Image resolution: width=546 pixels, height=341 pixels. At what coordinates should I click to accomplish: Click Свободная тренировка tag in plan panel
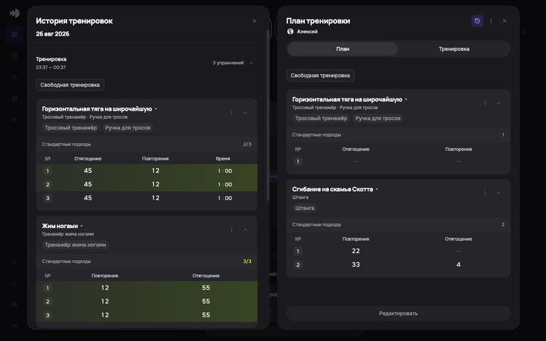coord(320,76)
